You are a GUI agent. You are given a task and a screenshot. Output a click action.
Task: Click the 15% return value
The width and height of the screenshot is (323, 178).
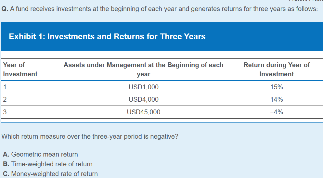pos(277,87)
